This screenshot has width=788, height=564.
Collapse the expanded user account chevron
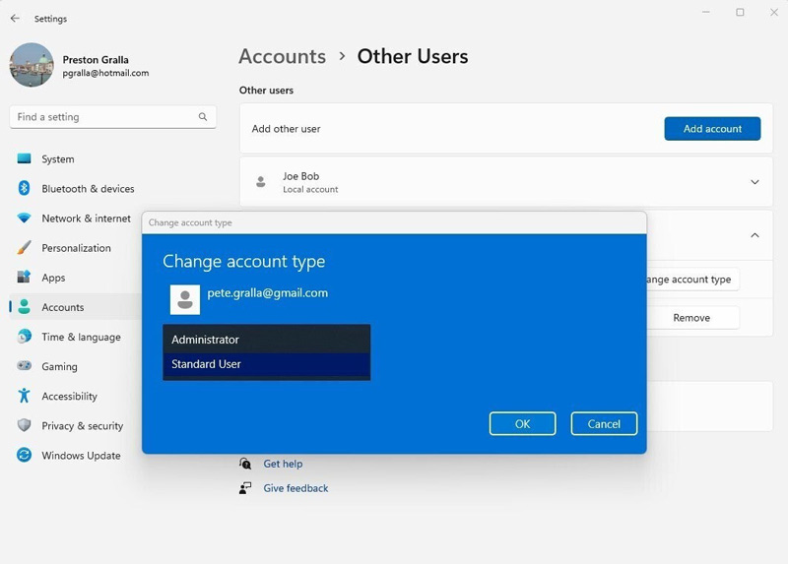pyautogui.click(x=755, y=235)
